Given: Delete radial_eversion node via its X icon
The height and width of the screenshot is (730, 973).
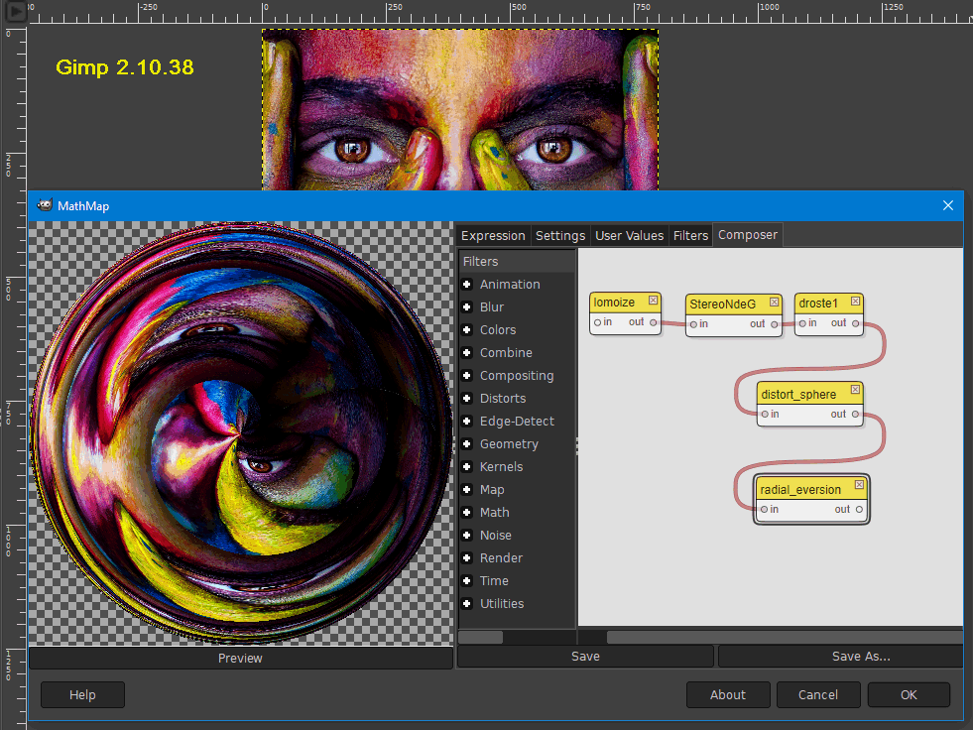Looking at the screenshot, I should point(860,486).
